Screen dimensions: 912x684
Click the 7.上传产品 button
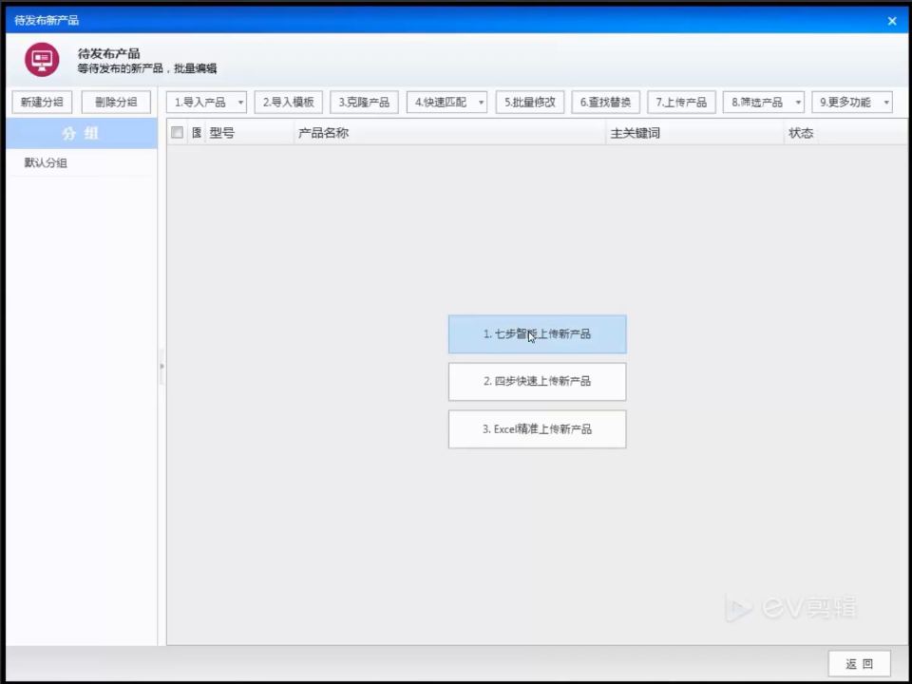pos(681,103)
